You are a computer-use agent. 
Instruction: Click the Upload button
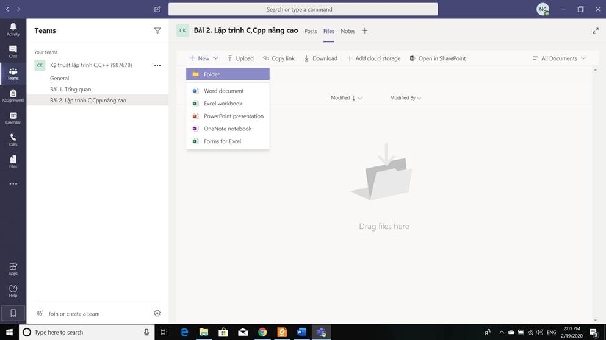240,58
